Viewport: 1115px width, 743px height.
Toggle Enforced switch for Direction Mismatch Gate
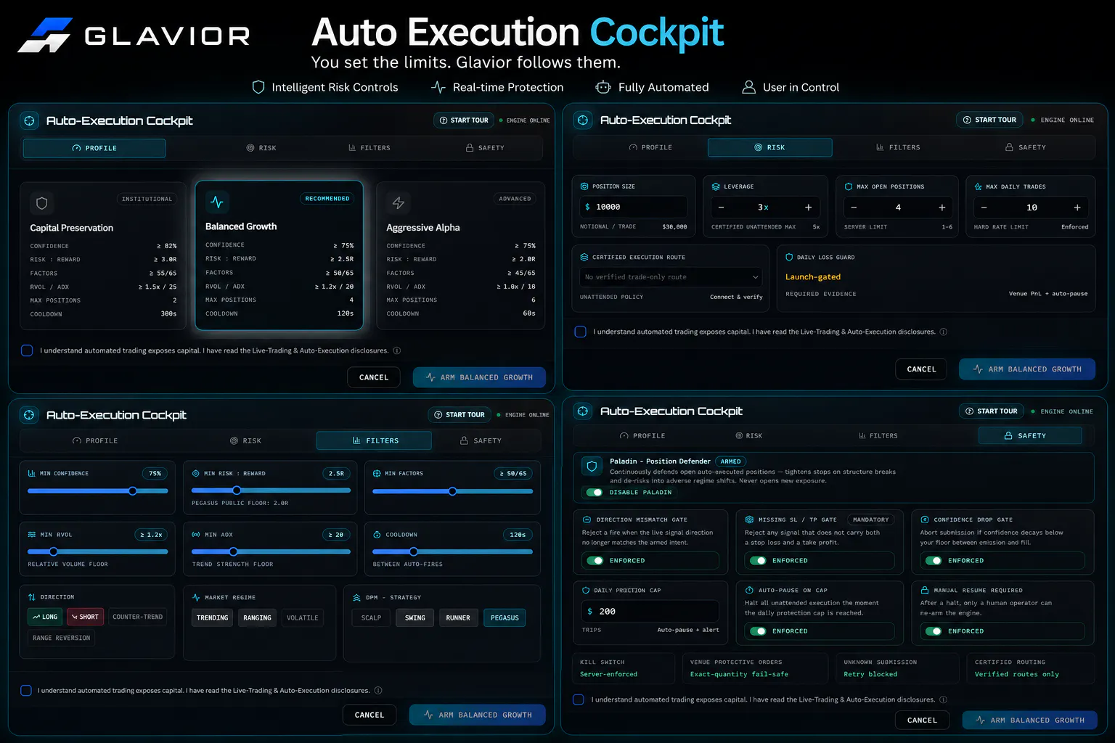(x=595, y=560)
